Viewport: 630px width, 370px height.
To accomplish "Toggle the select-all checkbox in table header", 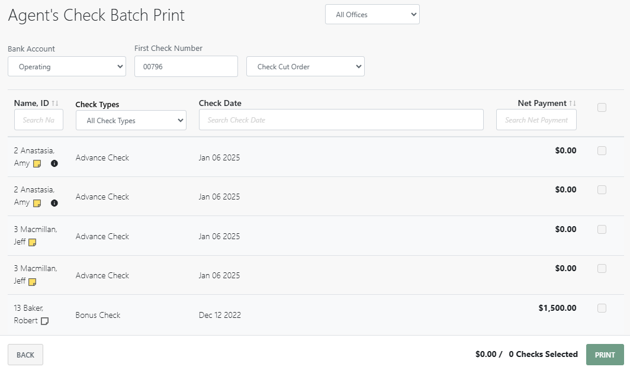I will pos(602,108).
